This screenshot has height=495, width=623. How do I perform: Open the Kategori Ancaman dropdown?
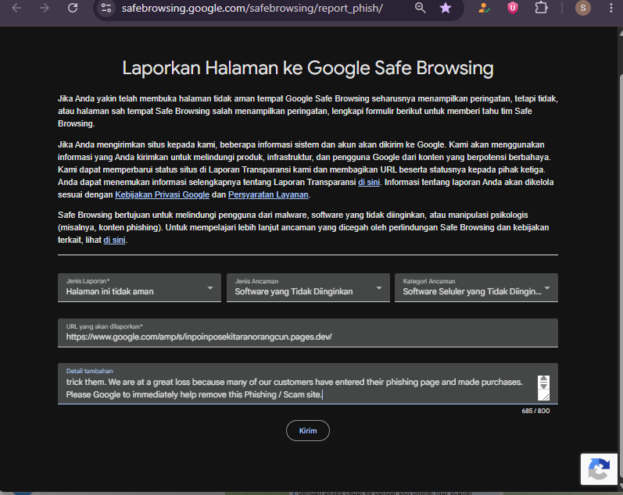tap(476, 287)
